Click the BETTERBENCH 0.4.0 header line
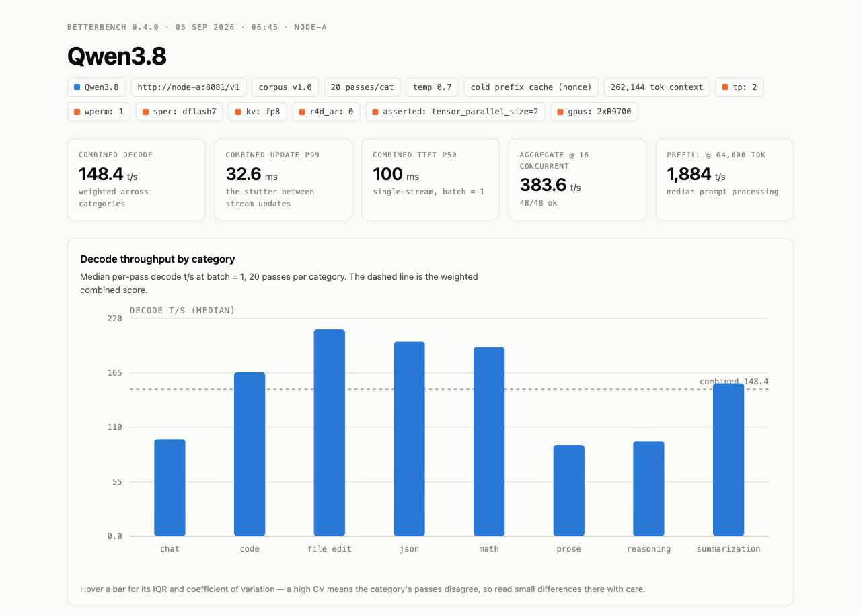This screenshot has height=615, width=861. click(x=197, y=28)
